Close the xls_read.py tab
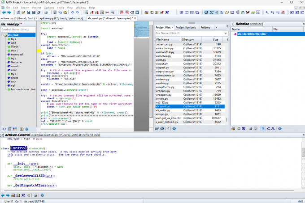 [x=135, y=18]
